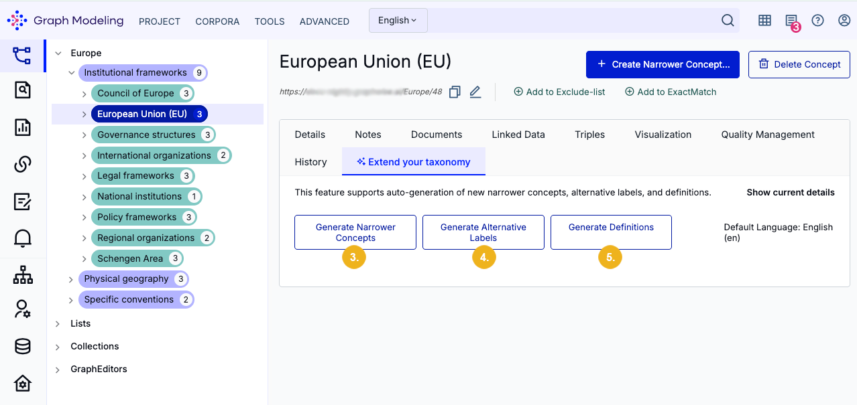Select the National institutions concept

click(147, 196)
